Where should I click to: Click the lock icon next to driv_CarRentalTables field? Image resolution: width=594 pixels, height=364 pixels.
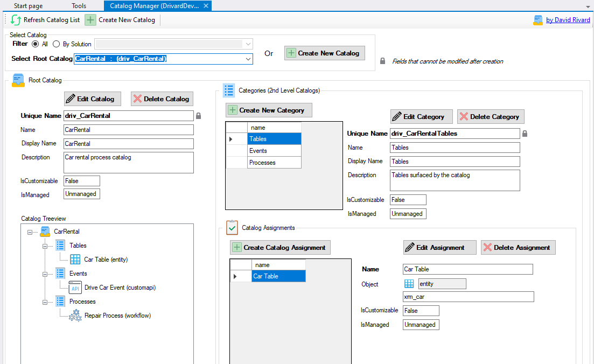525,134
